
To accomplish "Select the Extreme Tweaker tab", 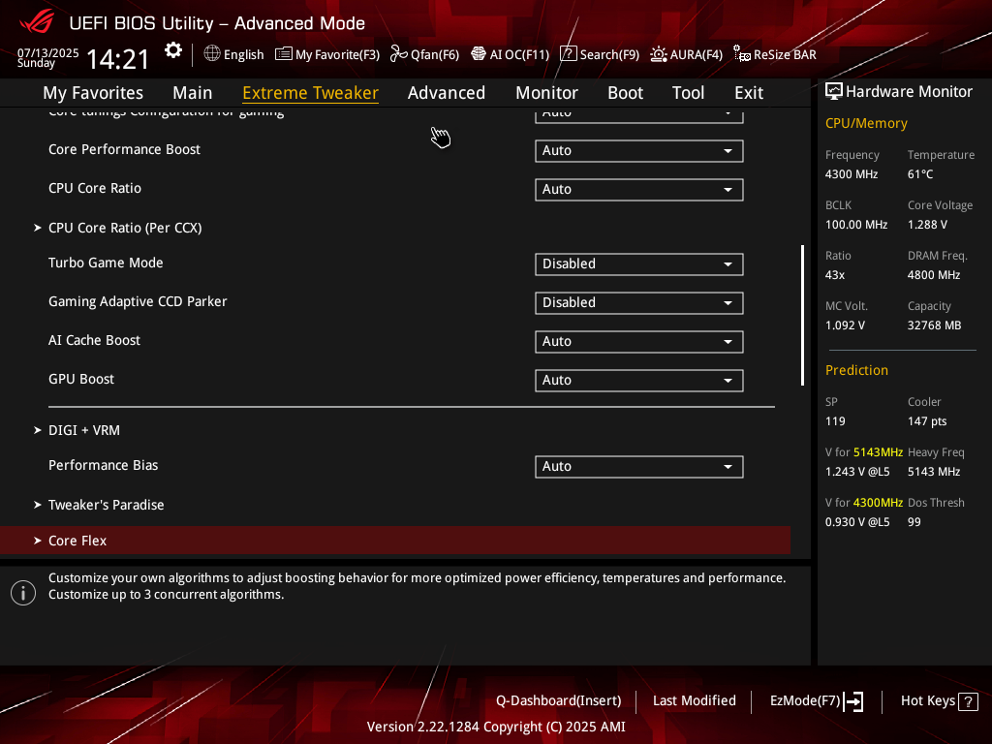I will [x=311, y=93].
